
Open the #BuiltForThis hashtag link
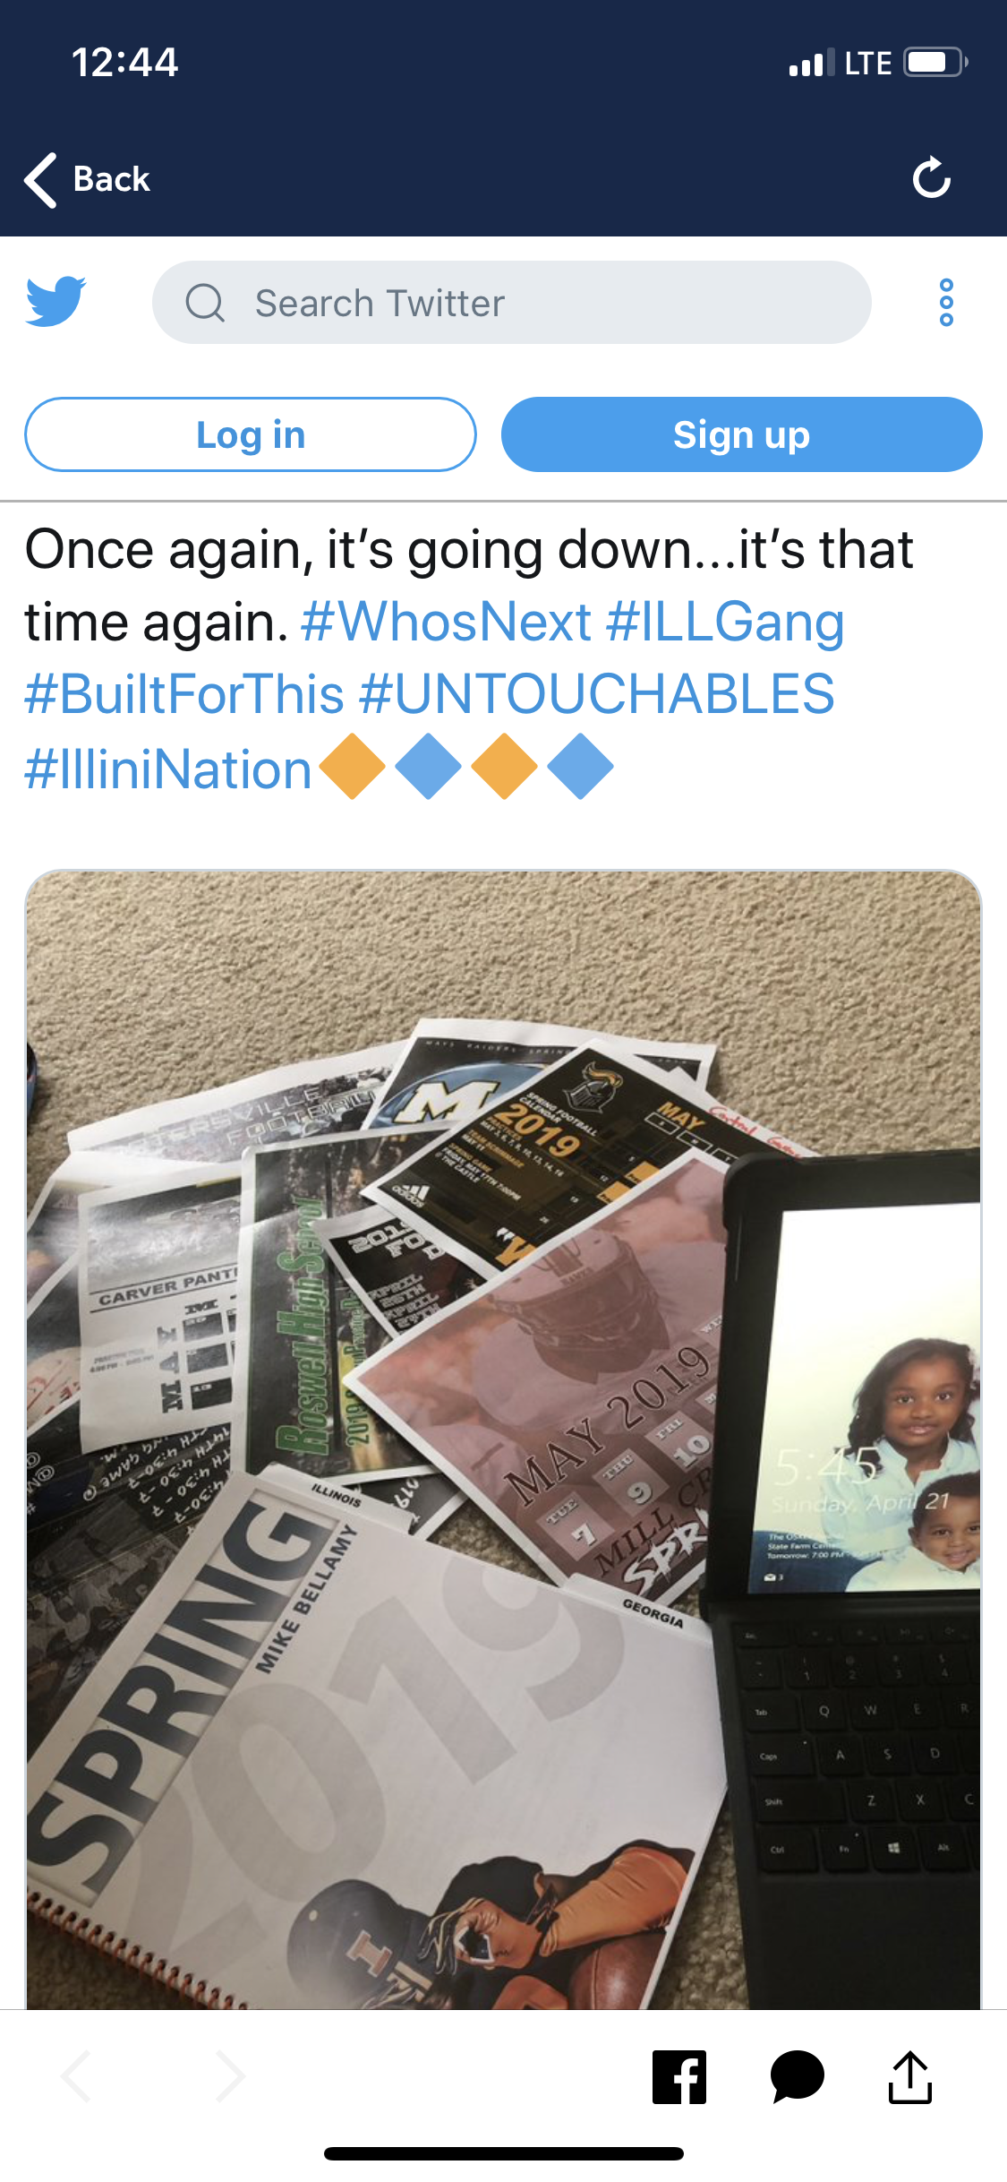click(x=184, y=694)
